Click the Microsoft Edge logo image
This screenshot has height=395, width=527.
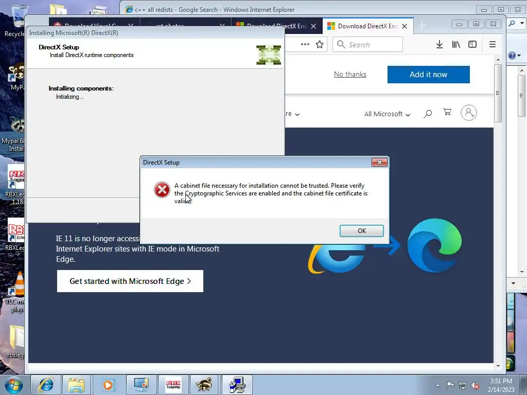(x=434, y=245)
